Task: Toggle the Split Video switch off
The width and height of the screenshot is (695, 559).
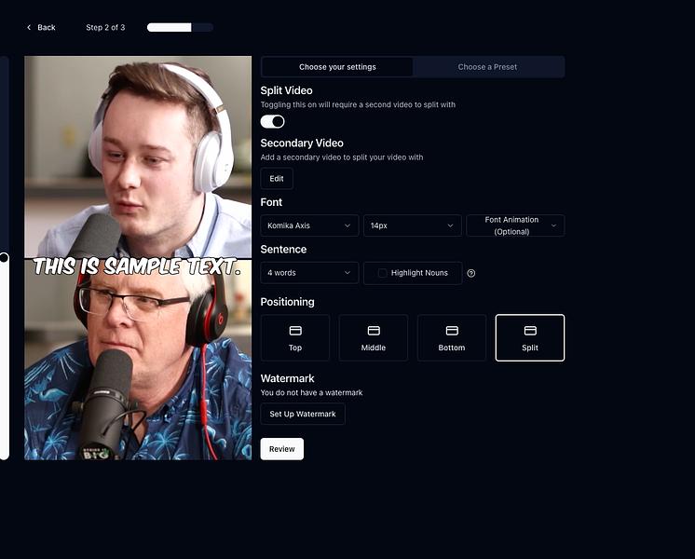Action: point(272,121)
